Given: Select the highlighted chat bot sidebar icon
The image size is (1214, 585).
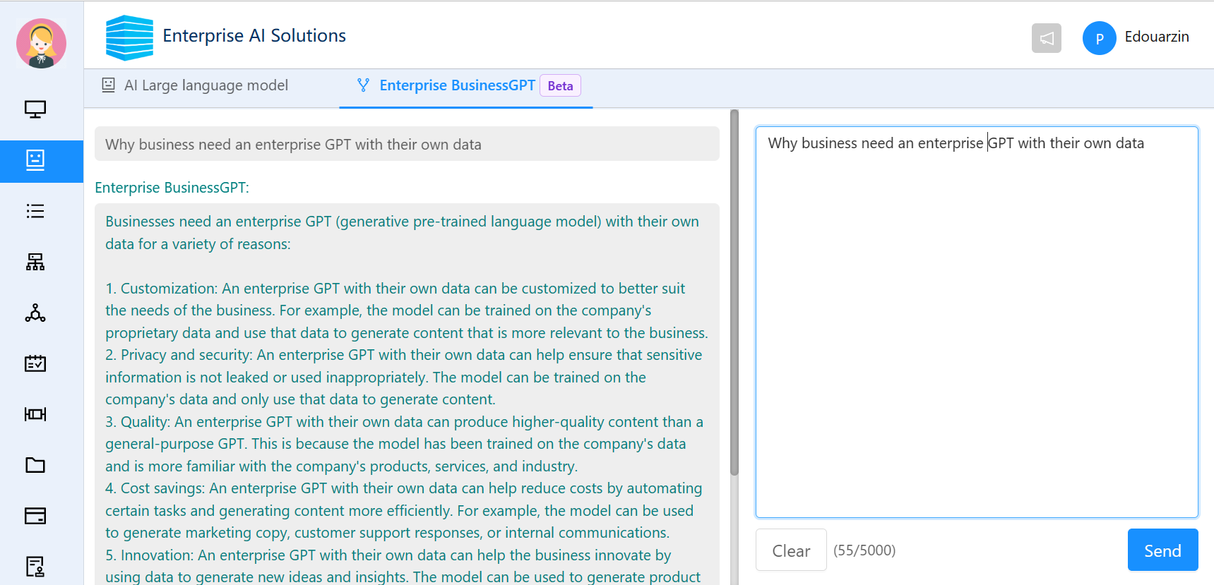Looking at the screenshot, I should pos(35,160).
